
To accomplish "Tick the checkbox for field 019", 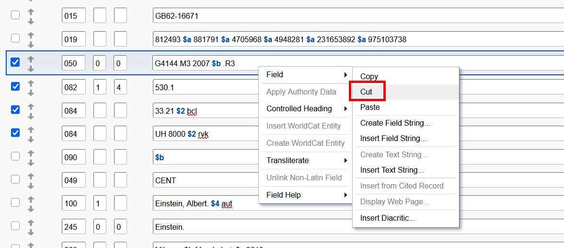I will [15, 38].
